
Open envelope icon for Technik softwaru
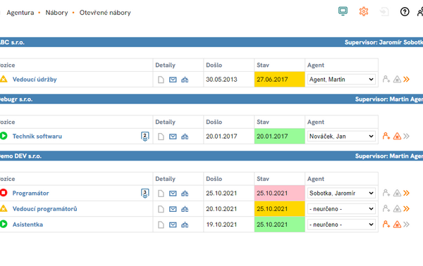(173, 137)
